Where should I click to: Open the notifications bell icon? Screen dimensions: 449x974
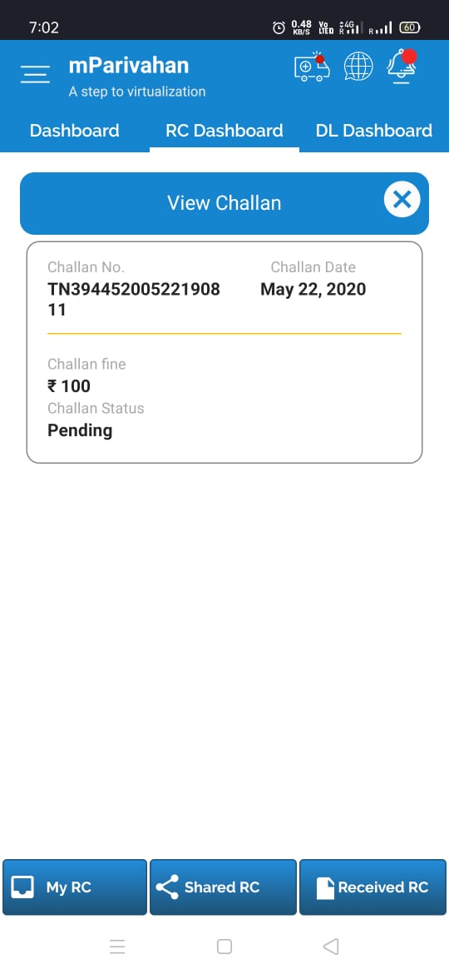coord(402,67)
